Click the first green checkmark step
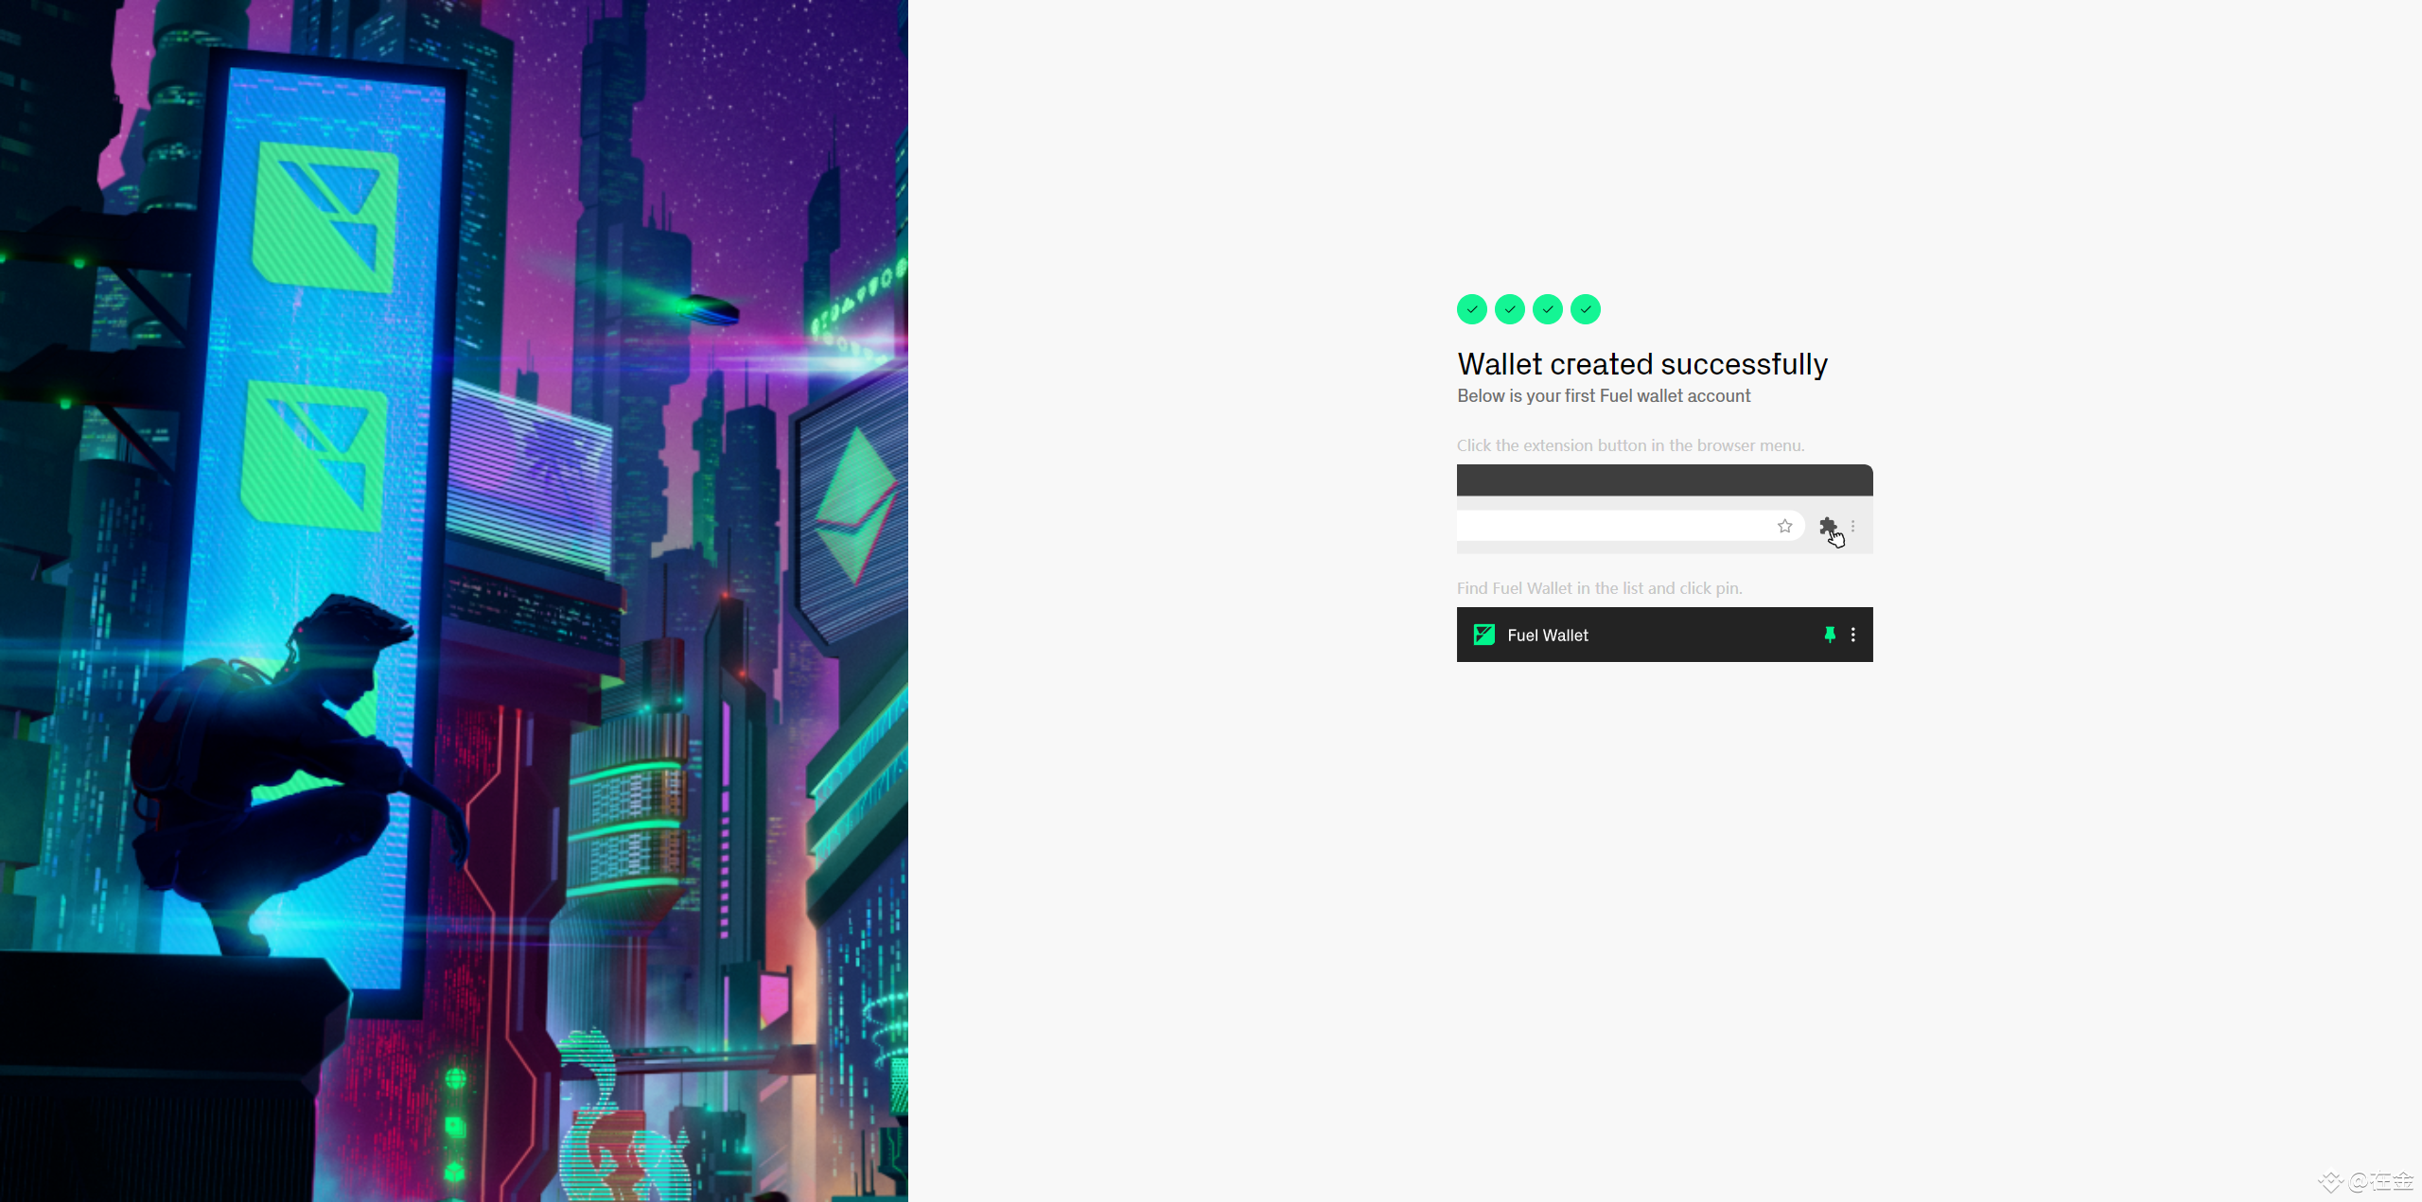The image size is (2422, 1202). tap(1471, 309)
